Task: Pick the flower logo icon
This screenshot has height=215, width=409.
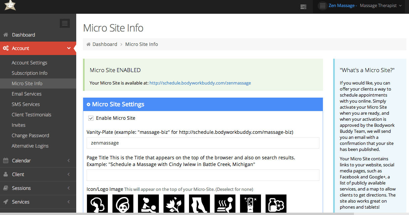Action: click(174, 203)
